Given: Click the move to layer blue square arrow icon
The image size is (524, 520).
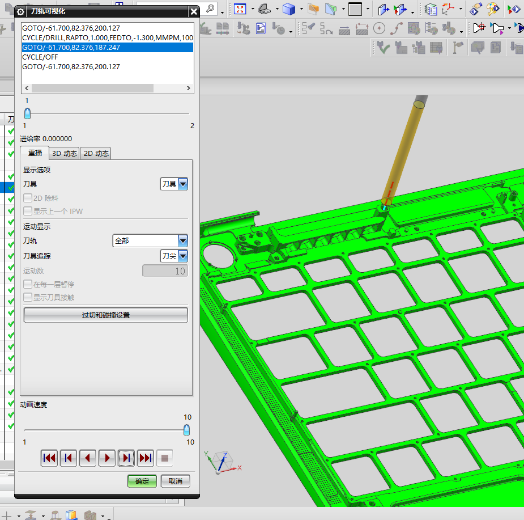Looking at the screenshot, I should click(383, 9).
